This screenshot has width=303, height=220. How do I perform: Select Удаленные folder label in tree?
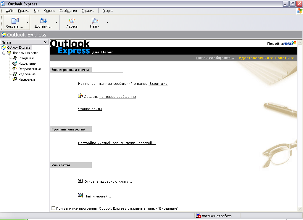[27, 74]
